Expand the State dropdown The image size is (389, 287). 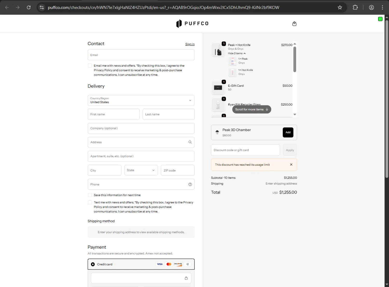141,170
